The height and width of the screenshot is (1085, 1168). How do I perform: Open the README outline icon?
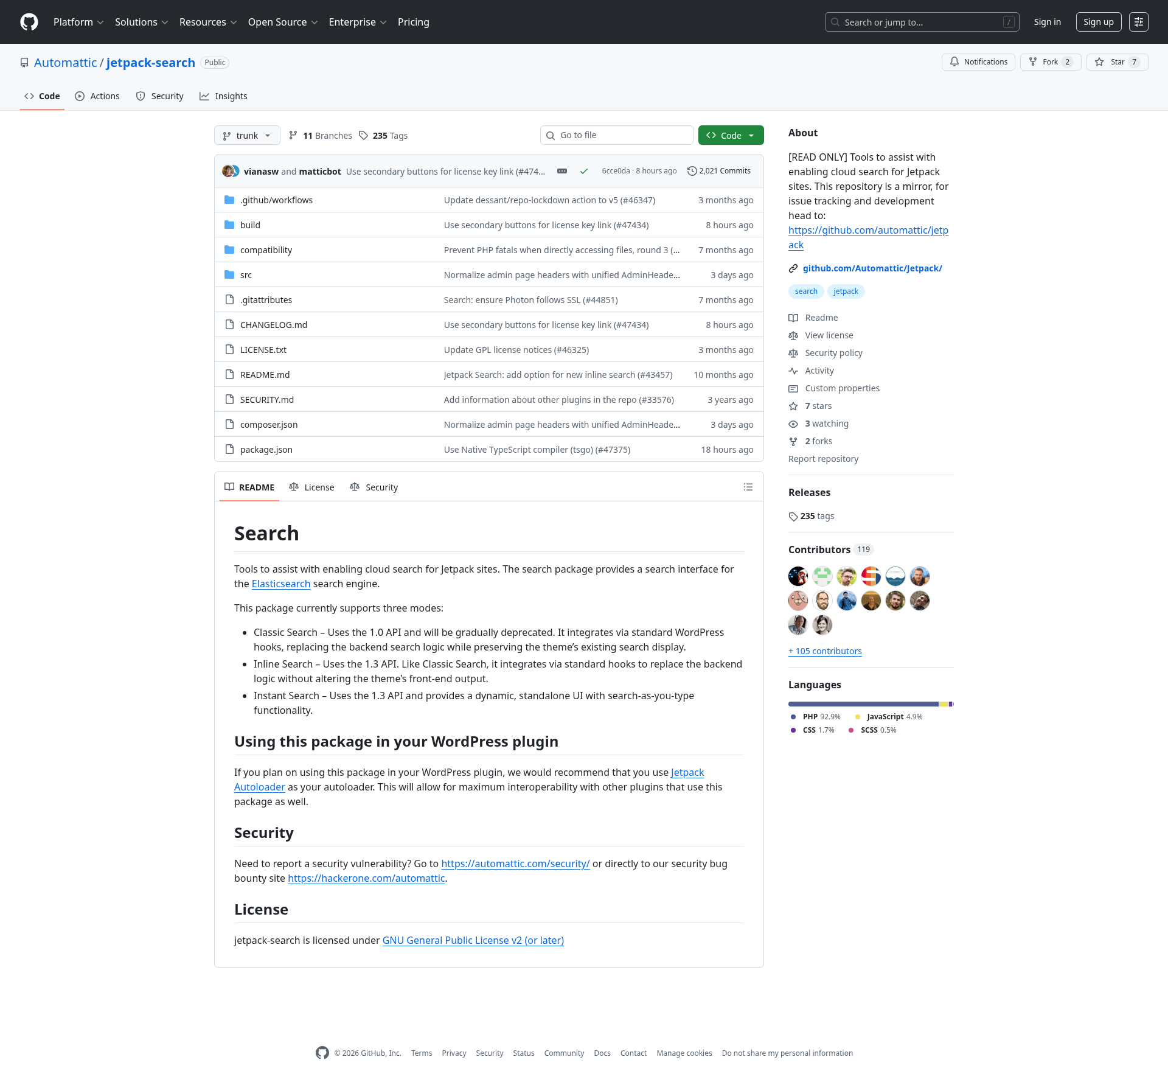748,487
